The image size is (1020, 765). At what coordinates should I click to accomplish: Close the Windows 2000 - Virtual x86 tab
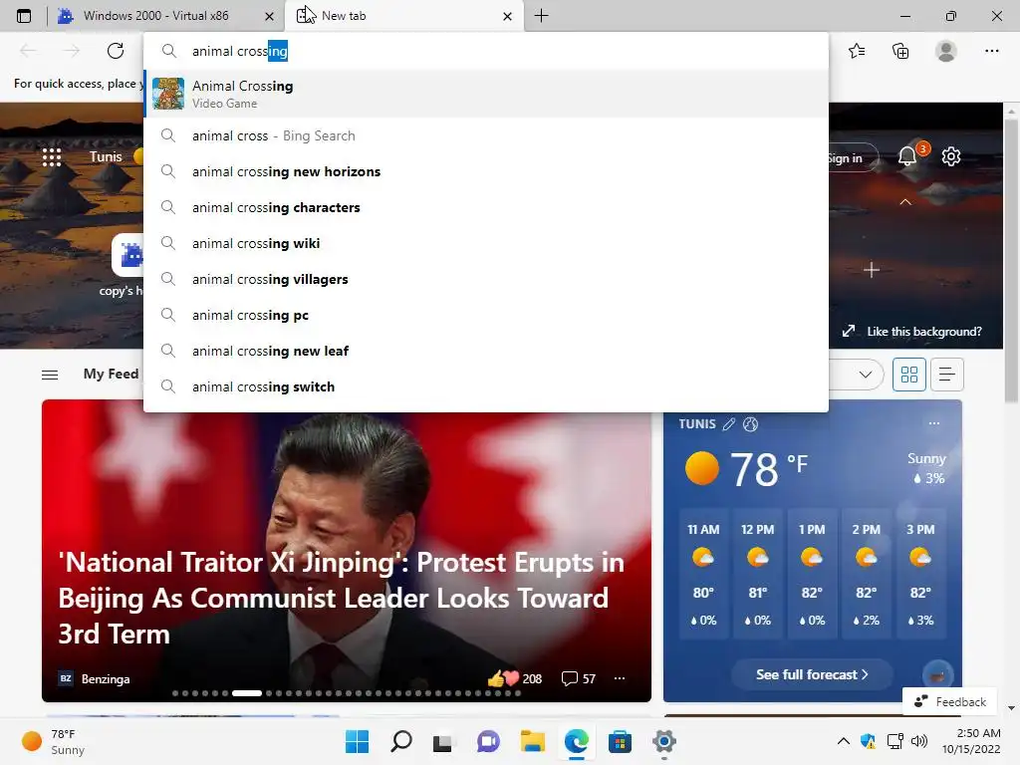269,16
